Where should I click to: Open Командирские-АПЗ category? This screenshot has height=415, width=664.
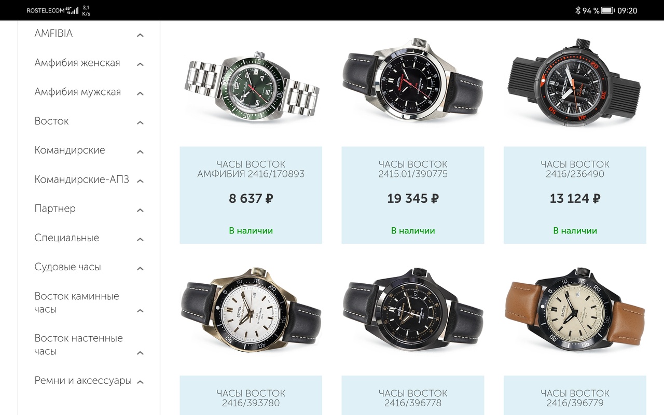coord(81,179)
